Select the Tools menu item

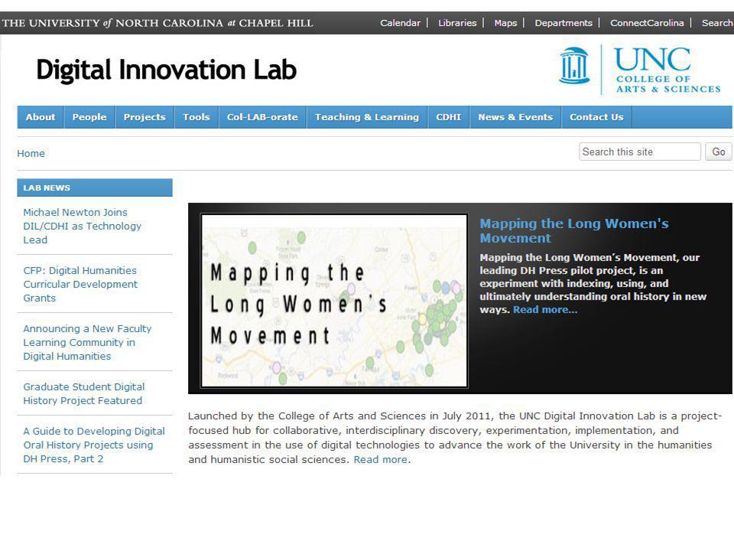[x=196, y=117]
